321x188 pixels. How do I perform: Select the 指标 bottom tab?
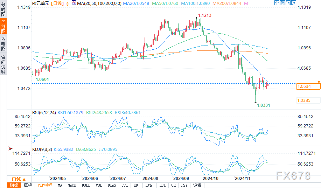tap(14, 185)
